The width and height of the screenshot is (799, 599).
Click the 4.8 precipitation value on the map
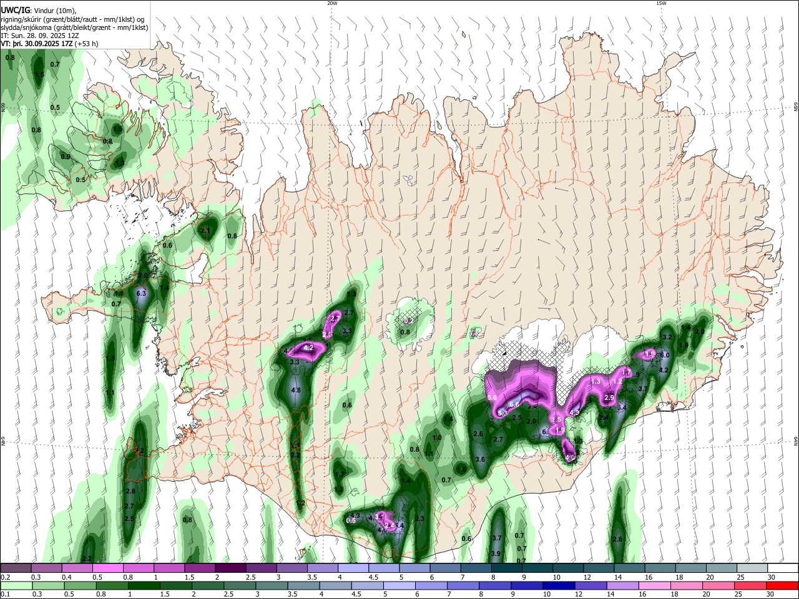pyautogui.click(x=297, y=391)
